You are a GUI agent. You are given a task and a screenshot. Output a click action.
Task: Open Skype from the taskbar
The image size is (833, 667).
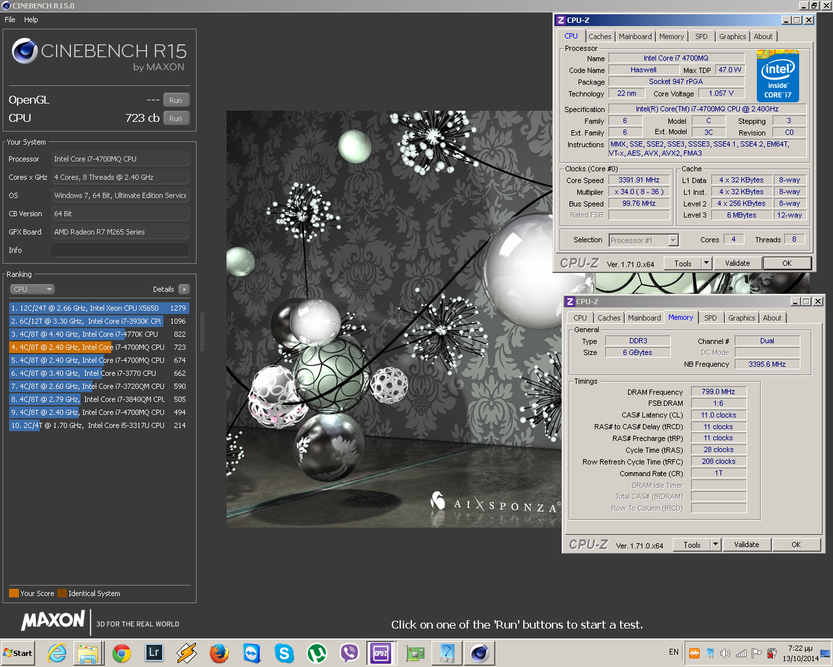(284, 653)
